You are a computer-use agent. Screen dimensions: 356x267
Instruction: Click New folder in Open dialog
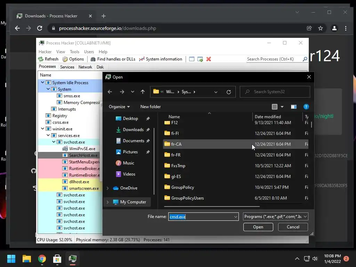click(151, 107)
